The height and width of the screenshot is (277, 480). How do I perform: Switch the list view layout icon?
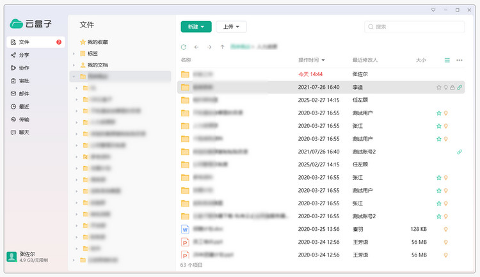[x=447, y=60]
